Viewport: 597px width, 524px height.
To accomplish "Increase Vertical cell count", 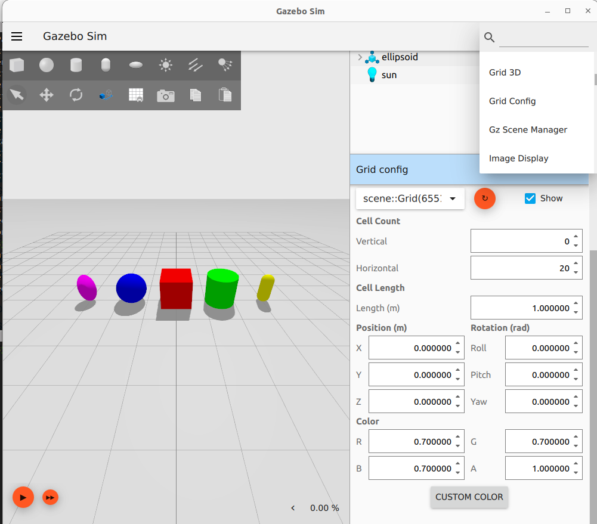I will tap(576, 237).
